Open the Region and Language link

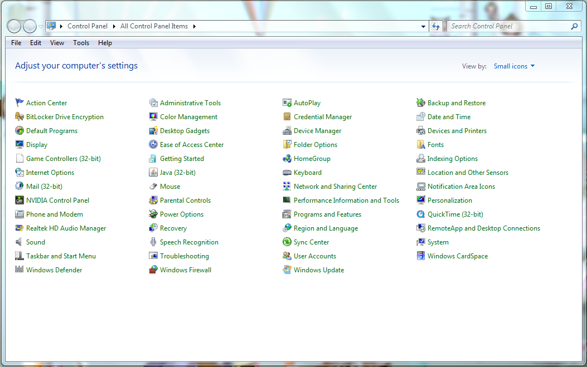click(326, 228)
